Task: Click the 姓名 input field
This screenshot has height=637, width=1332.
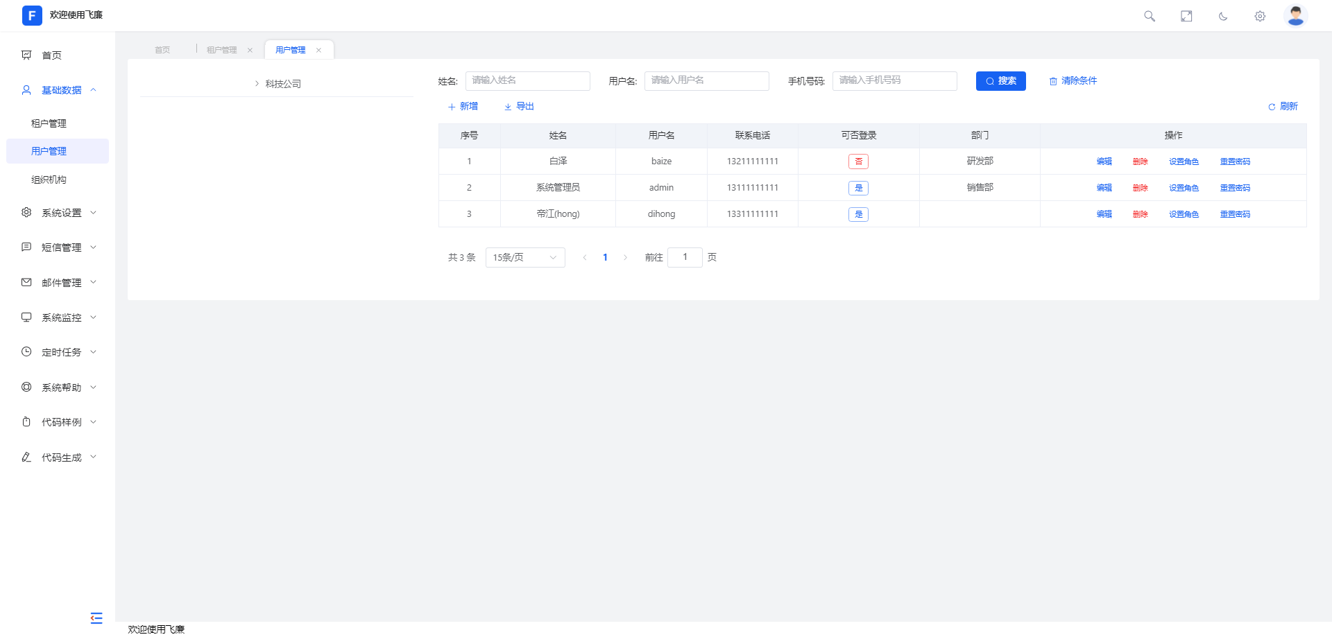Action: (527, 81)
